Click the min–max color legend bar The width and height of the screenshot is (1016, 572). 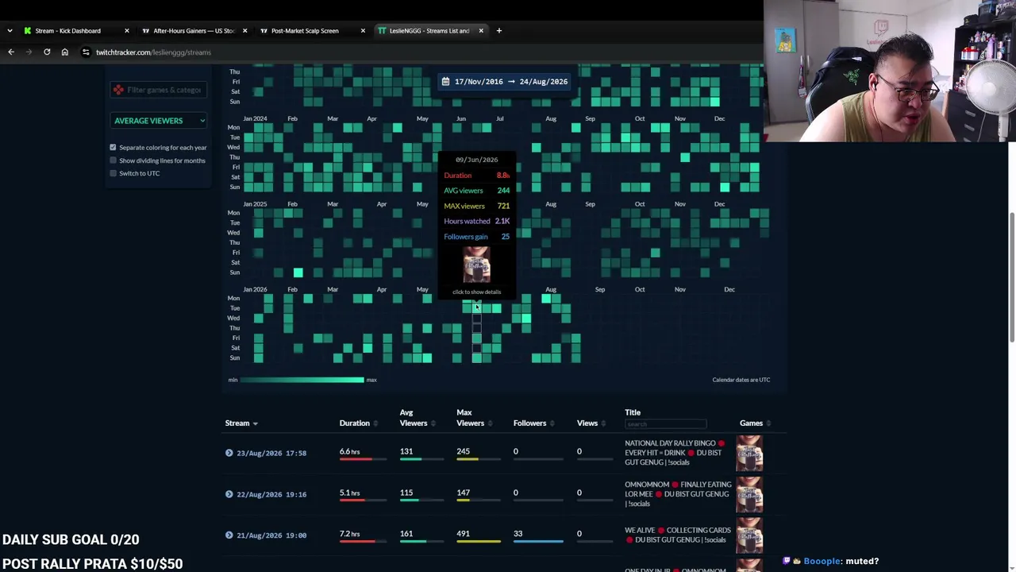302,380
